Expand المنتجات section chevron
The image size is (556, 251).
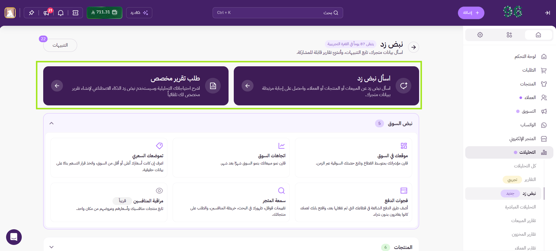[x=51, y=247]
